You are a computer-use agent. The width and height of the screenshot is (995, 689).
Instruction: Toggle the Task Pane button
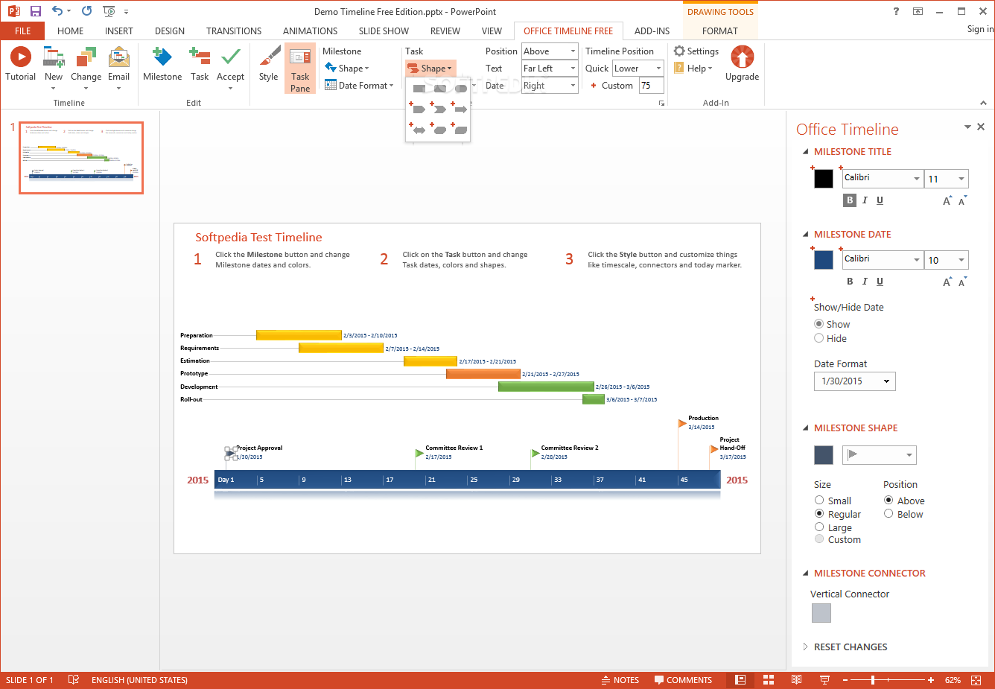(300, 68)
